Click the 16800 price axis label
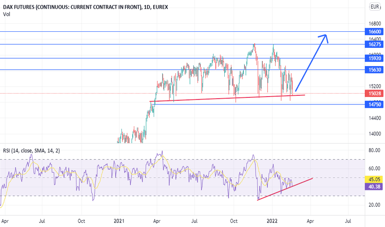Image resolution: width=385 pixels, height=227 pixels. [x=375, y=24]
